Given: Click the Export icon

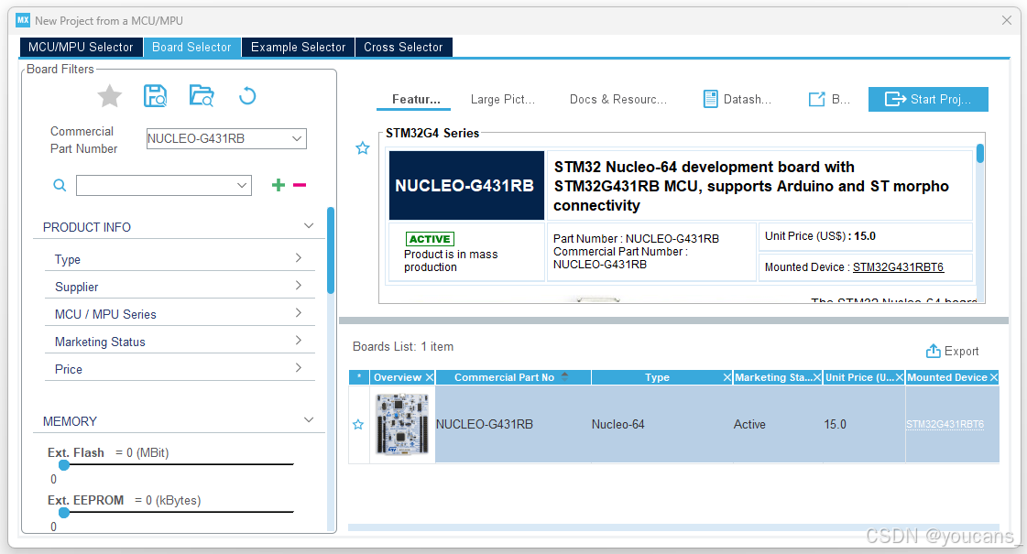Looking at the screenshot, I should coord(933,351).
